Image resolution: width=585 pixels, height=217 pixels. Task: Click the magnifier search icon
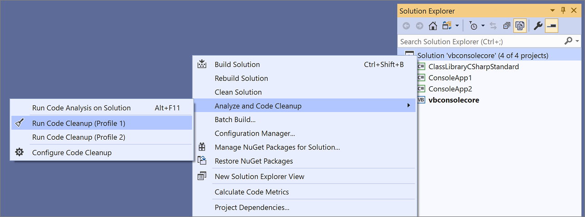[x=568, y=41]
